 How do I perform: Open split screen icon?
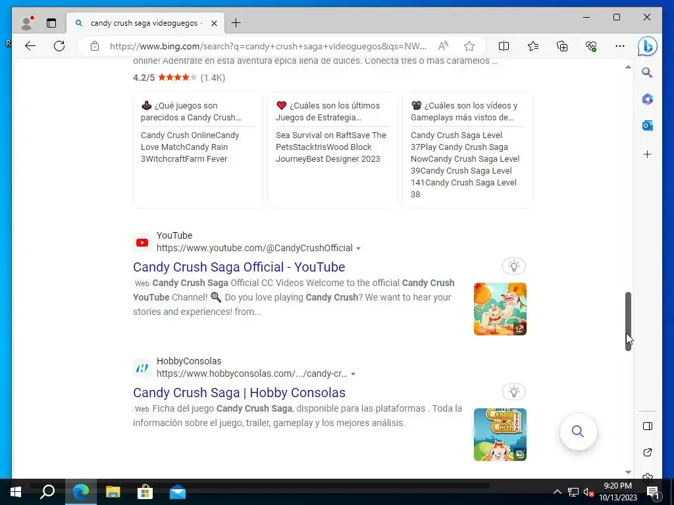click(x=504, y=46)
